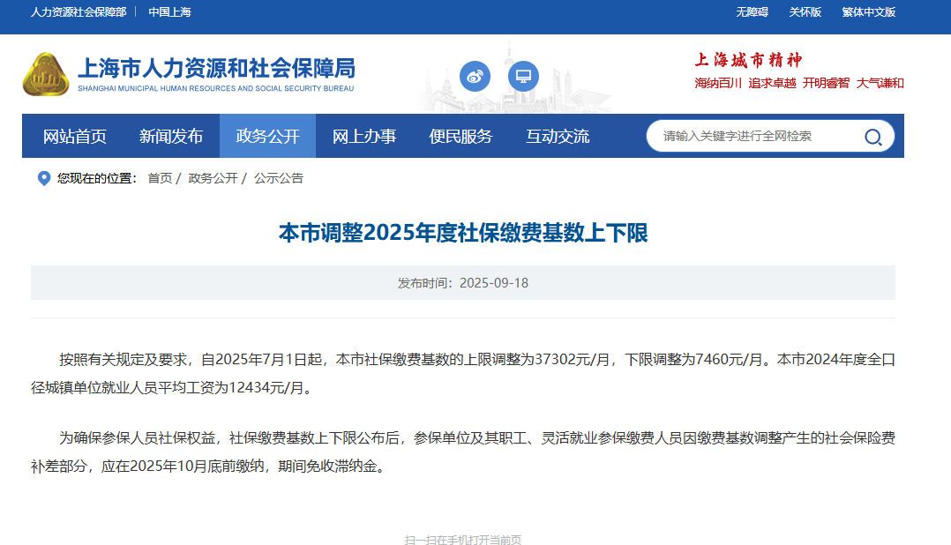Screen dimensions: 951x545
Task: Enable 无障碍 accessibility mode
Action: pyautogui.click(x=752, y=12)
